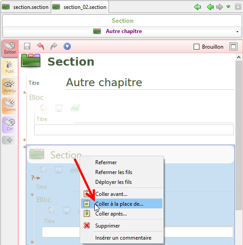Screen dimensions: 243x245
Task: Open the Publi. side panel
Action: click(10, 67)
